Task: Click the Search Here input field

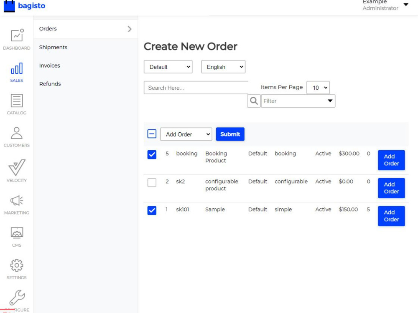Action: [x=196, y=88]
